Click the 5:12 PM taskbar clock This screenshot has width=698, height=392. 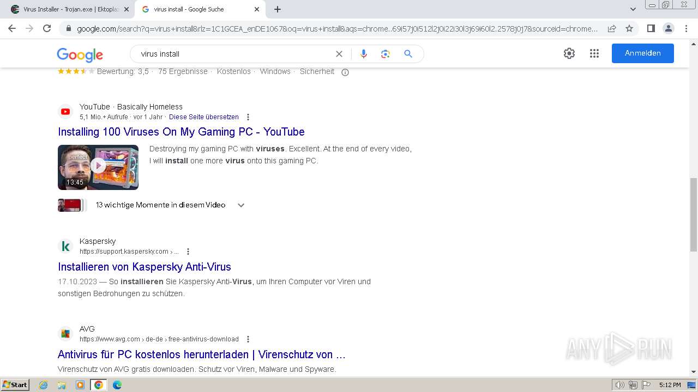670,385
